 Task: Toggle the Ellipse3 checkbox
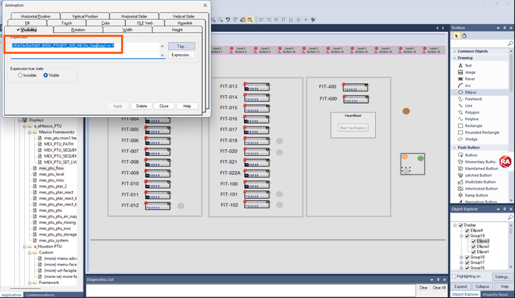pos(474,241)
